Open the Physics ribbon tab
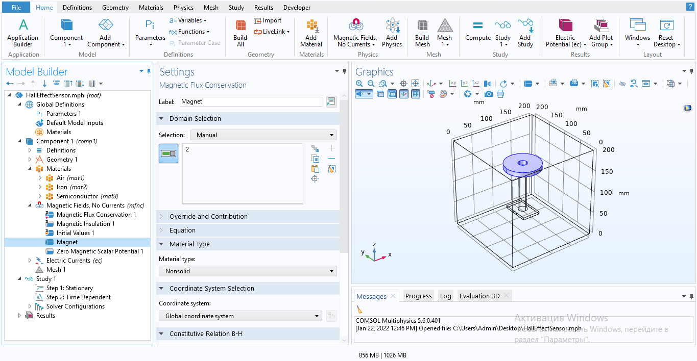697x361 pixels. 183,8
